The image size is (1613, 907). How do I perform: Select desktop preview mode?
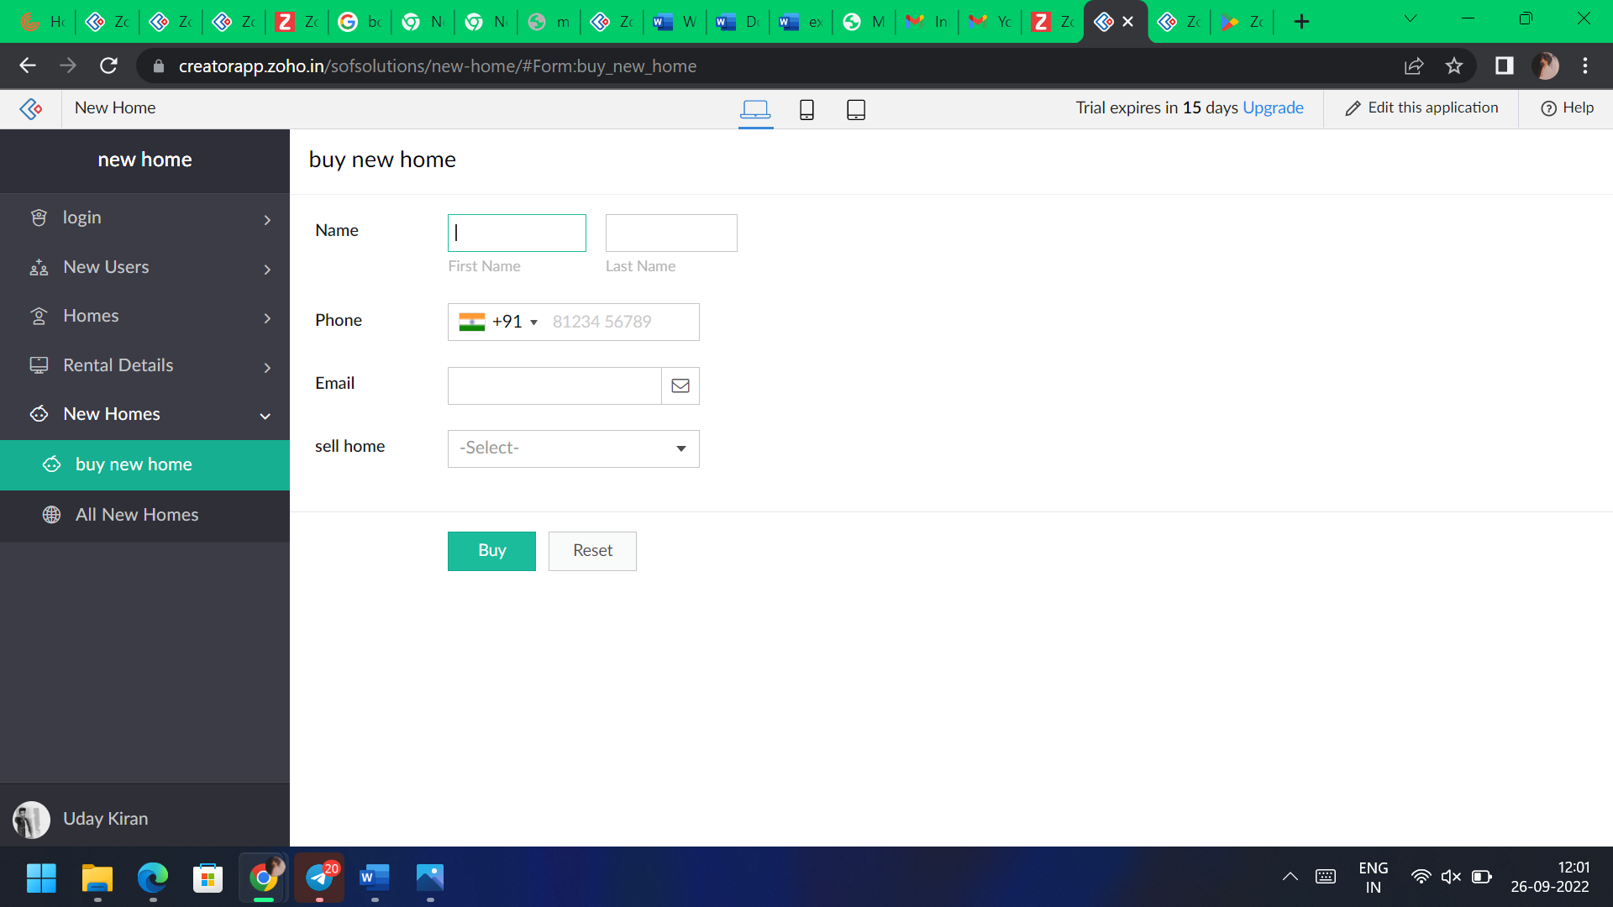(756, 109)
